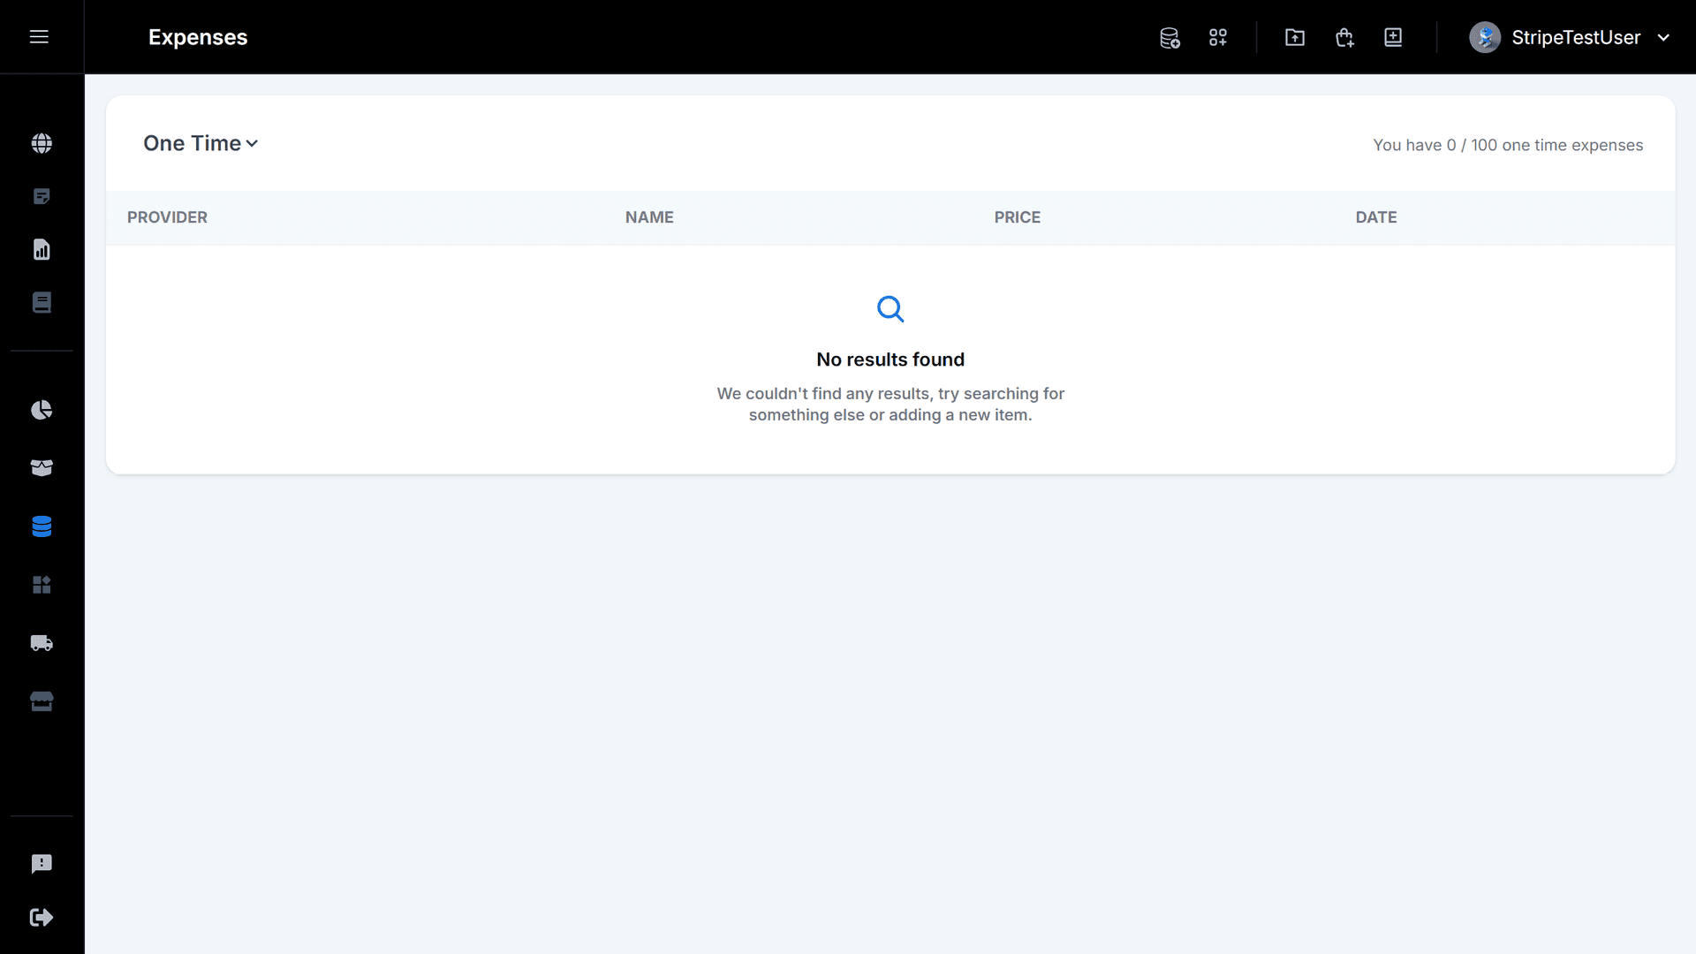
Task: Open the hamburger menu in top bar
Action: 39,37
